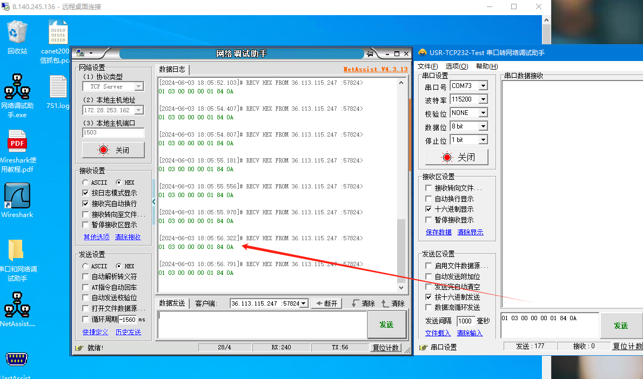Open the 帮助(H) menu
Screen dimensions: 643x379
coord(487,66)
